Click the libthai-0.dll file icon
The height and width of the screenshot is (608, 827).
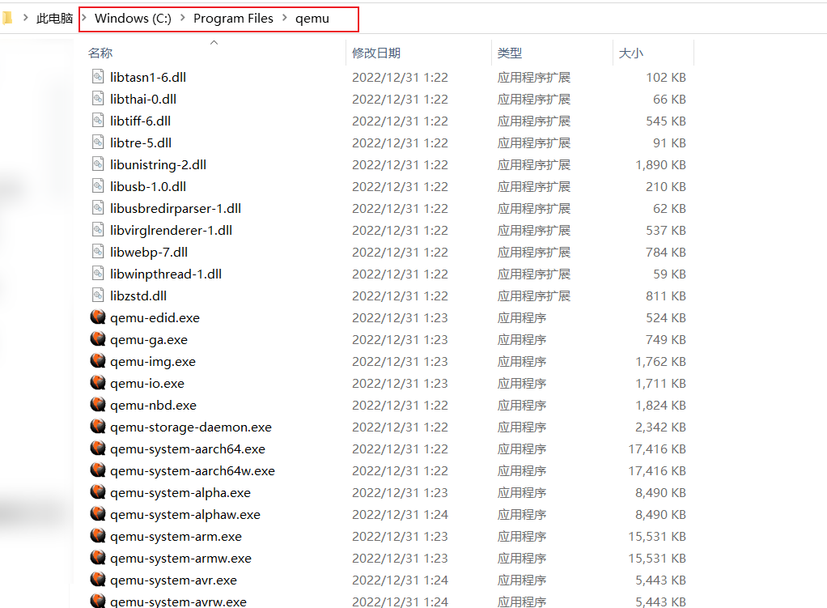pyautogui.click(x=98, y=99)
